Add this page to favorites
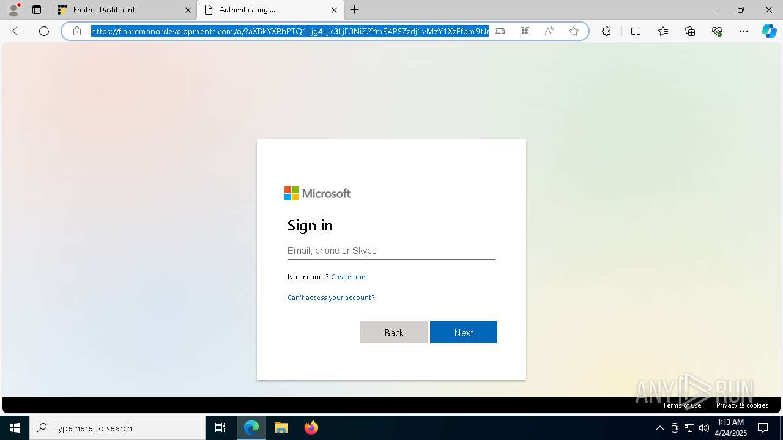The image size is (783, 440). pos(574,31)
